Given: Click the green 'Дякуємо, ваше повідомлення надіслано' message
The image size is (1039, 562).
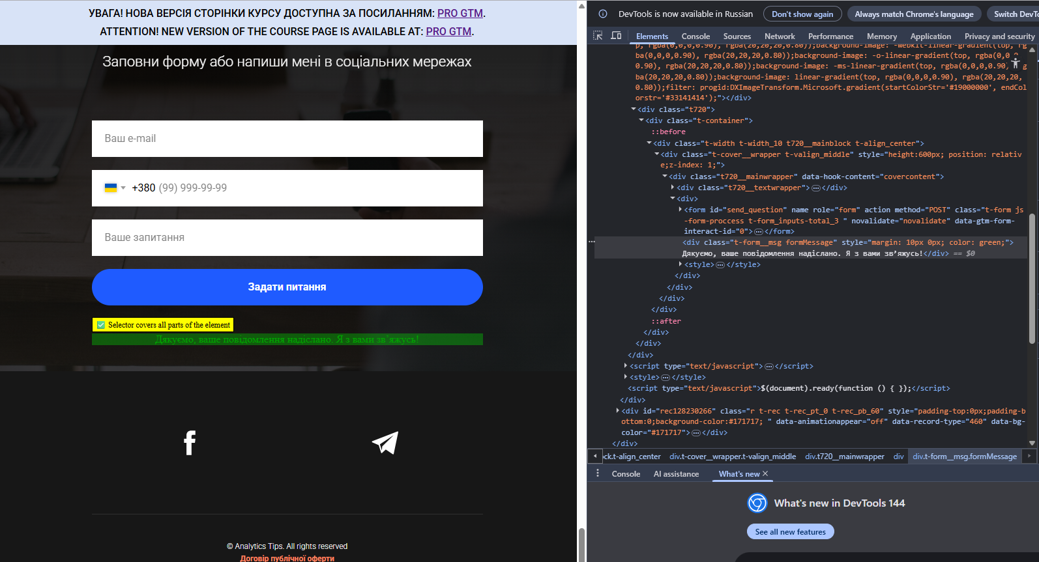Looking at the screenshot, I should pos(287,339).
